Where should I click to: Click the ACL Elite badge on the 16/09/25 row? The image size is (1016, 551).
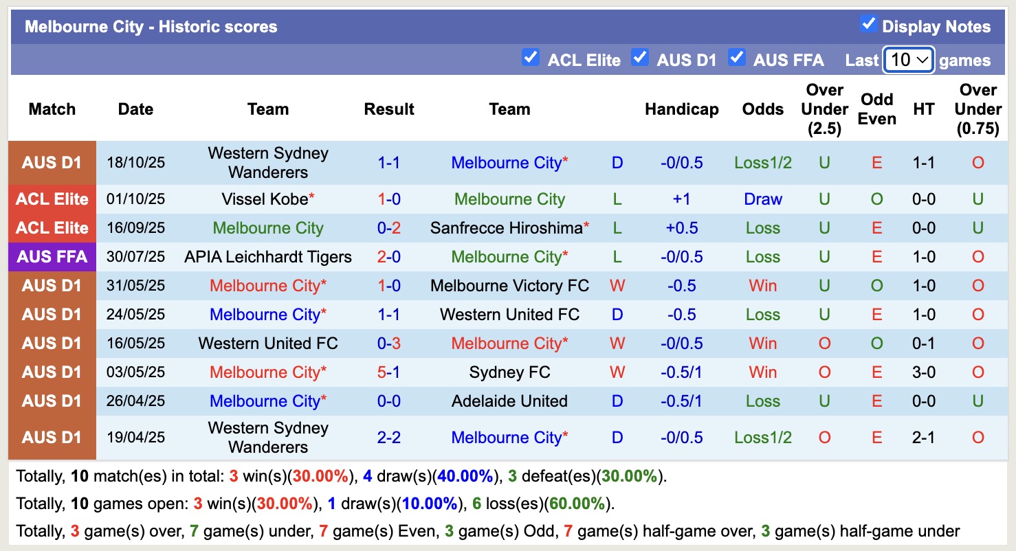(x=52, y=228)
